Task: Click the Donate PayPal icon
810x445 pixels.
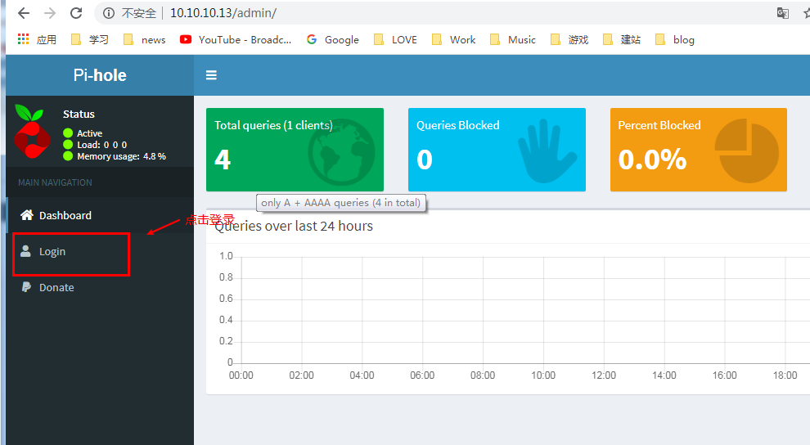Action: click(x=26, y=287)
